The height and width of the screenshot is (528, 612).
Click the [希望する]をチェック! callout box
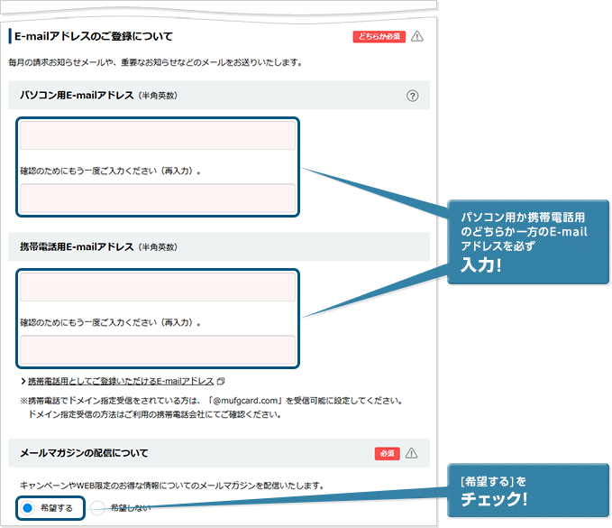point(526,492)
